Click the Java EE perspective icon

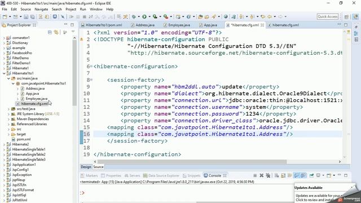[355, 16]
